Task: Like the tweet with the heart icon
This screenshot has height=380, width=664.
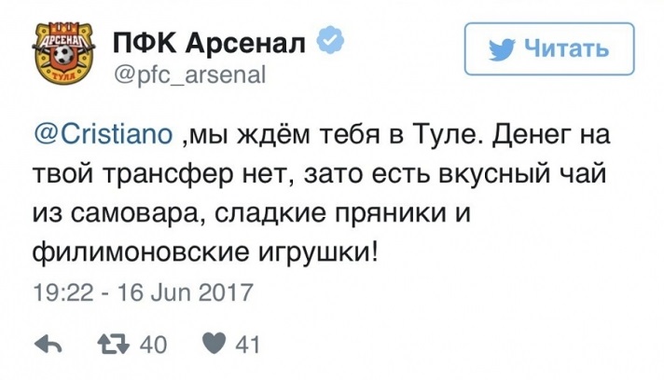Action: tap(214, 344)
